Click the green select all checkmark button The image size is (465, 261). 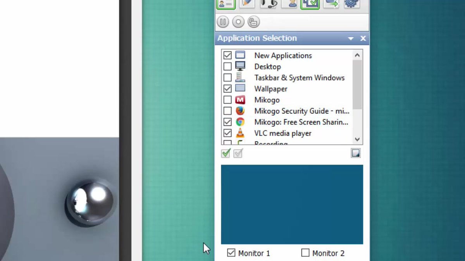(226, 154)
